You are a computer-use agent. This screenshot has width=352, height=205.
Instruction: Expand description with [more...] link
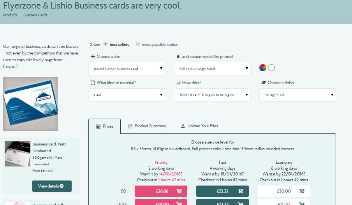pyautogui.click(x=10, y=67)
